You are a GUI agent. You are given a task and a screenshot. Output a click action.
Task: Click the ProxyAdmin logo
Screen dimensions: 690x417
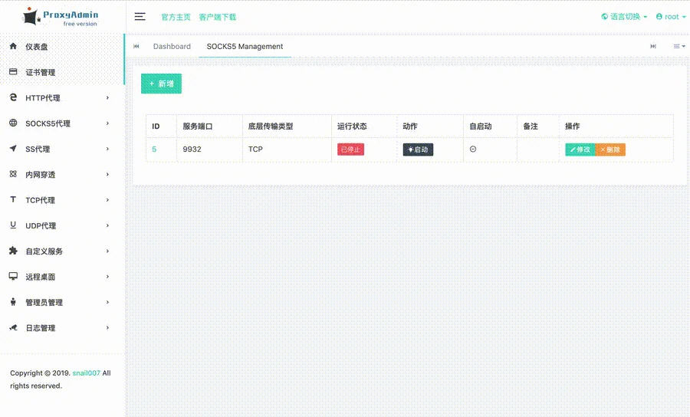61,17
